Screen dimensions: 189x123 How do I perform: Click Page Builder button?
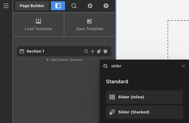click(32, 6)
